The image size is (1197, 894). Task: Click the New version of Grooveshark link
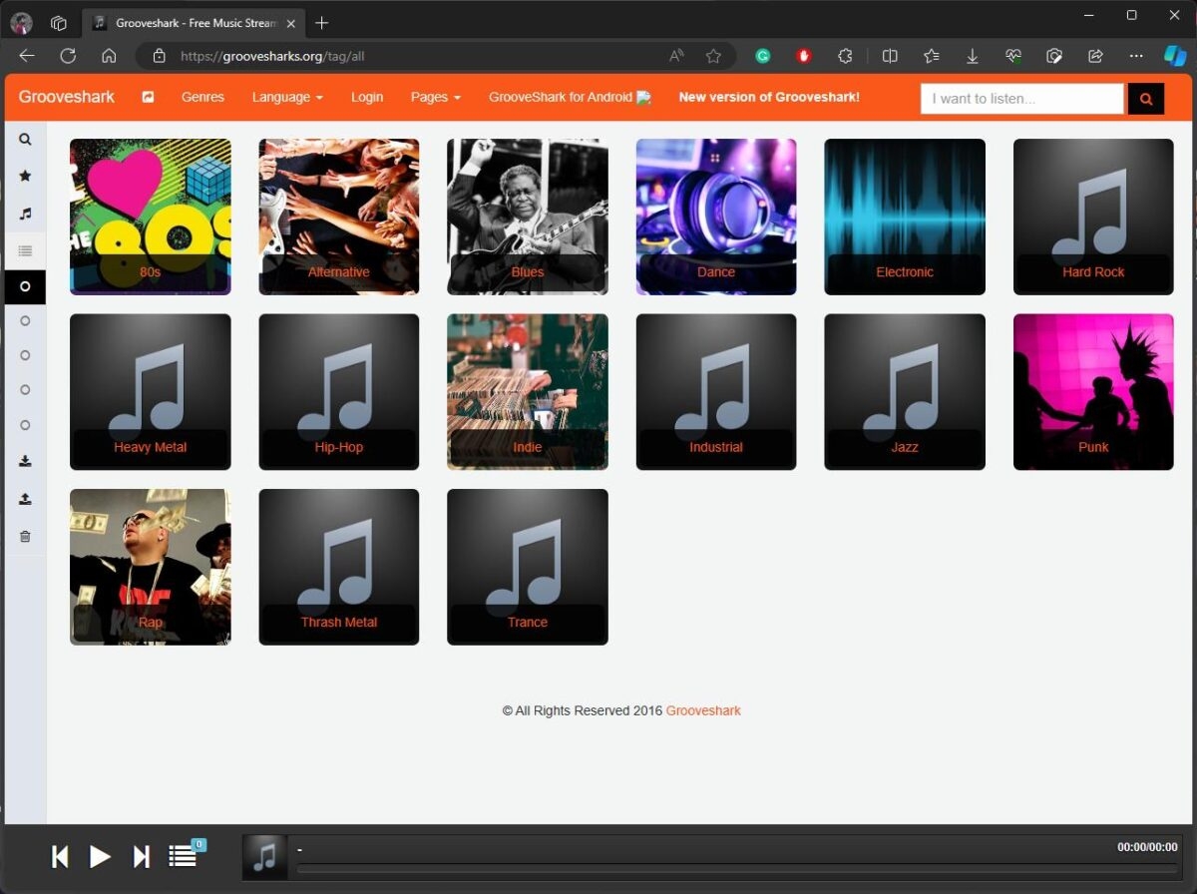[769, 98]
